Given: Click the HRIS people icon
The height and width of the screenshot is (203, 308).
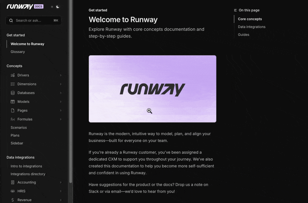Looking at the screenshot, I should click(13, 191).
